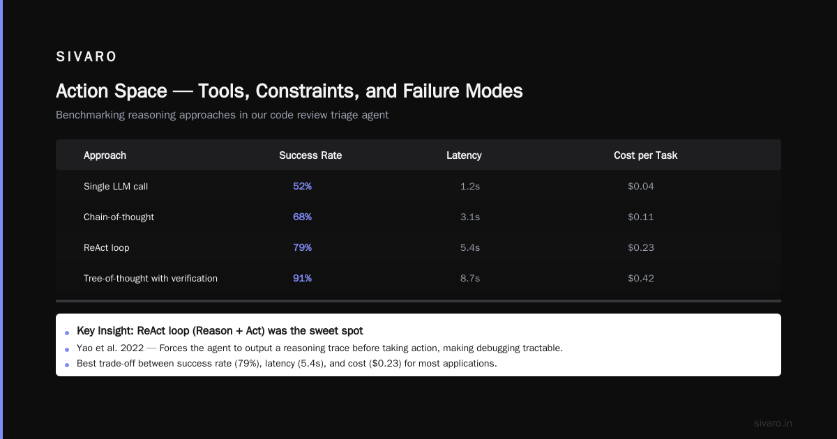Select the Latency column header
The width and height of the screenshot is (837, 439).
point(464,155)
